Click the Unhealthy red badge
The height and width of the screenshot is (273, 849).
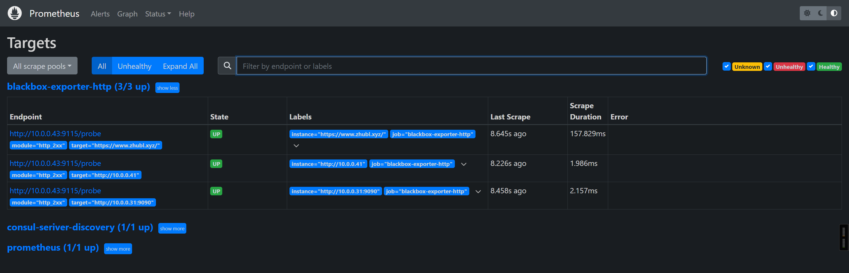point(789,67)
